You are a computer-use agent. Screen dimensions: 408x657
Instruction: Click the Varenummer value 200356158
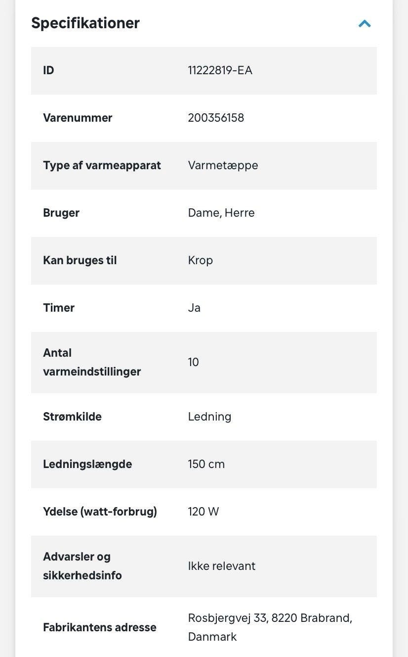[x=216, y=118]
